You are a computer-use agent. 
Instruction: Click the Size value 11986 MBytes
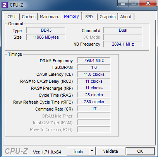click(46, 37)
